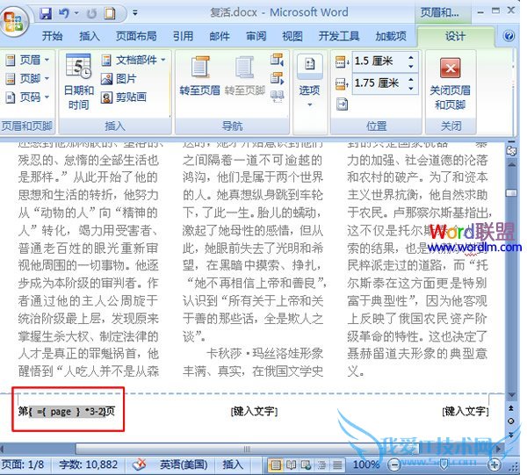Expand the 页码 page number dropdown
Image resolution: width=527 pixels, height=475 pixels.
pyautogui.click(x=28, y=97)
